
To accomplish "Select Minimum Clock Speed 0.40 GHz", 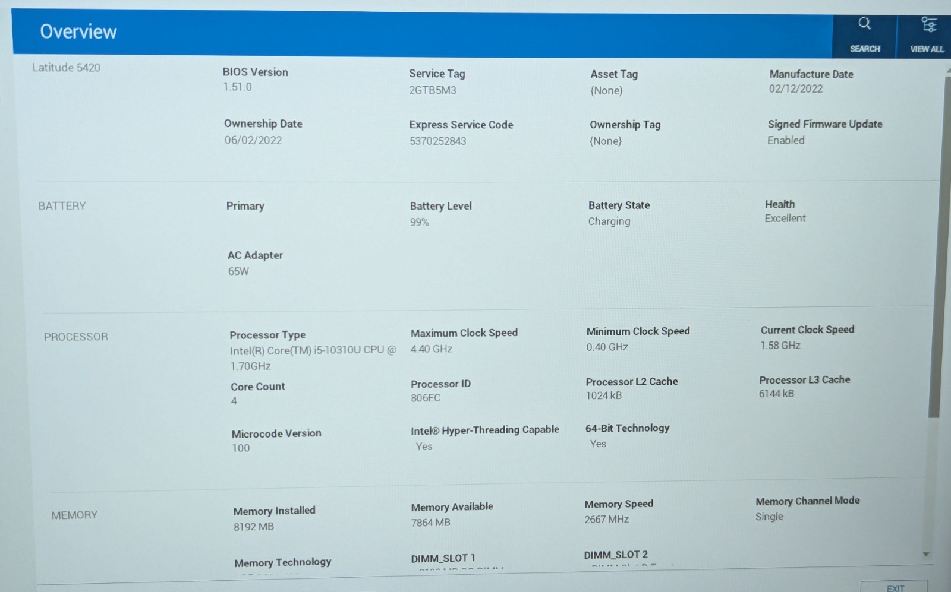I will point(607,347).
